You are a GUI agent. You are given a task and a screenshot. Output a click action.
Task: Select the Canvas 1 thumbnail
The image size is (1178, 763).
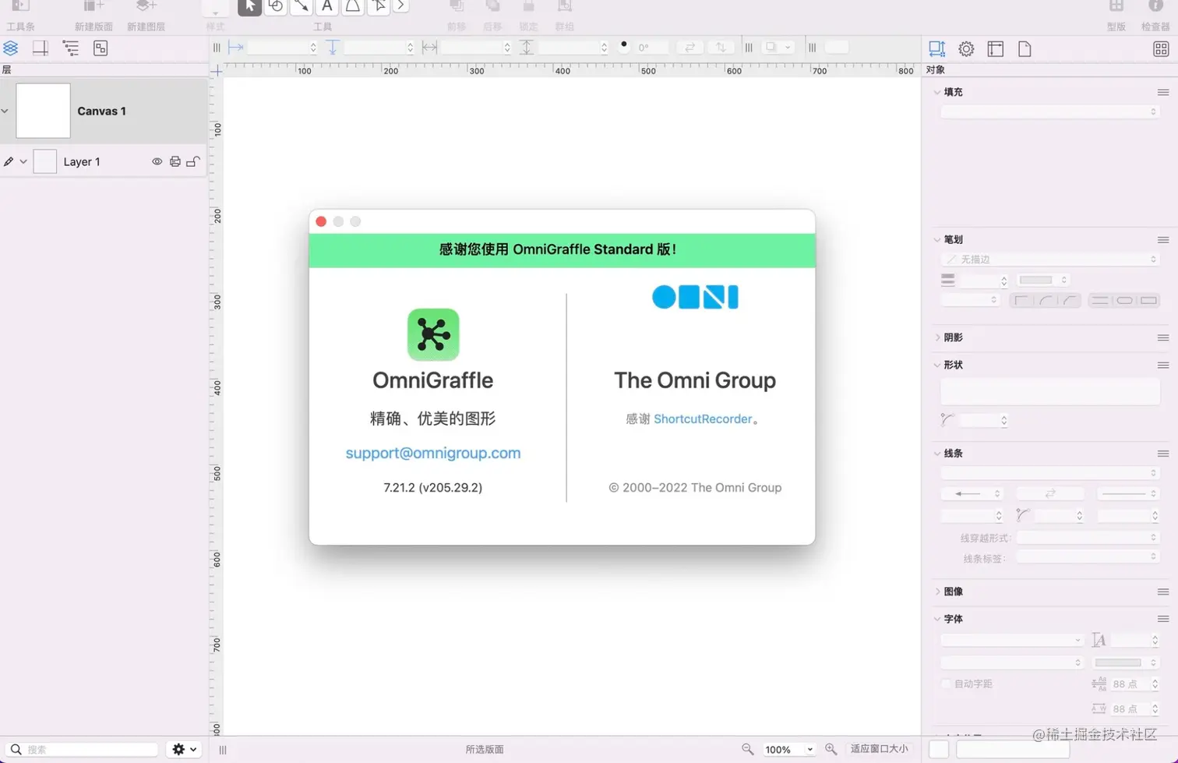[x=43, y=111]
